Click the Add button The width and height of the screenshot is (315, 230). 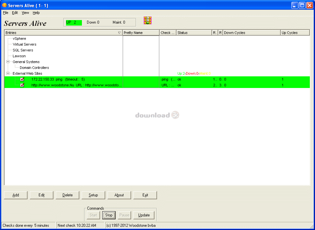coord(16,195)
